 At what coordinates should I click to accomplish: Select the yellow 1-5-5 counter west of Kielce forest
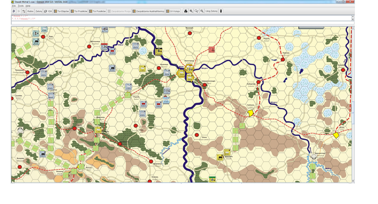point(98,130)
